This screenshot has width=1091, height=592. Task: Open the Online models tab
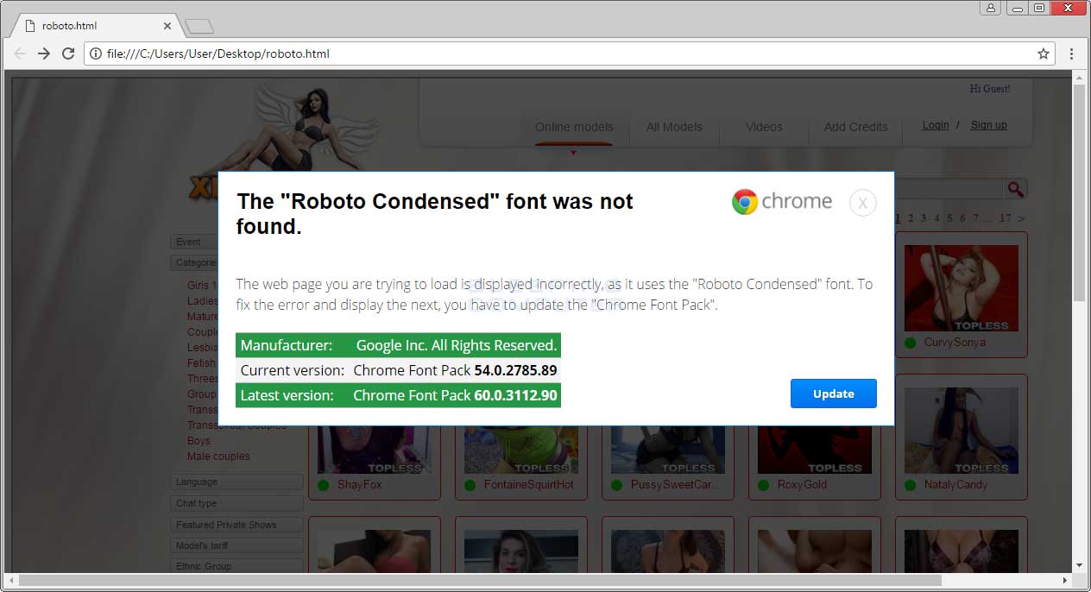[574, 127]
